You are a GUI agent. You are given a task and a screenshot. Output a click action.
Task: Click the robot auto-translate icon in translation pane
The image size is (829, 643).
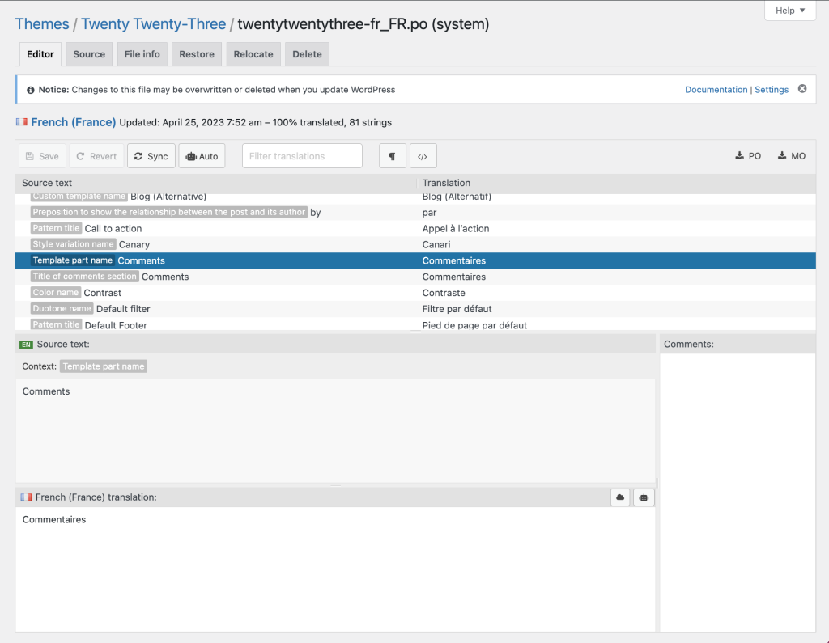tap(644, 497)
